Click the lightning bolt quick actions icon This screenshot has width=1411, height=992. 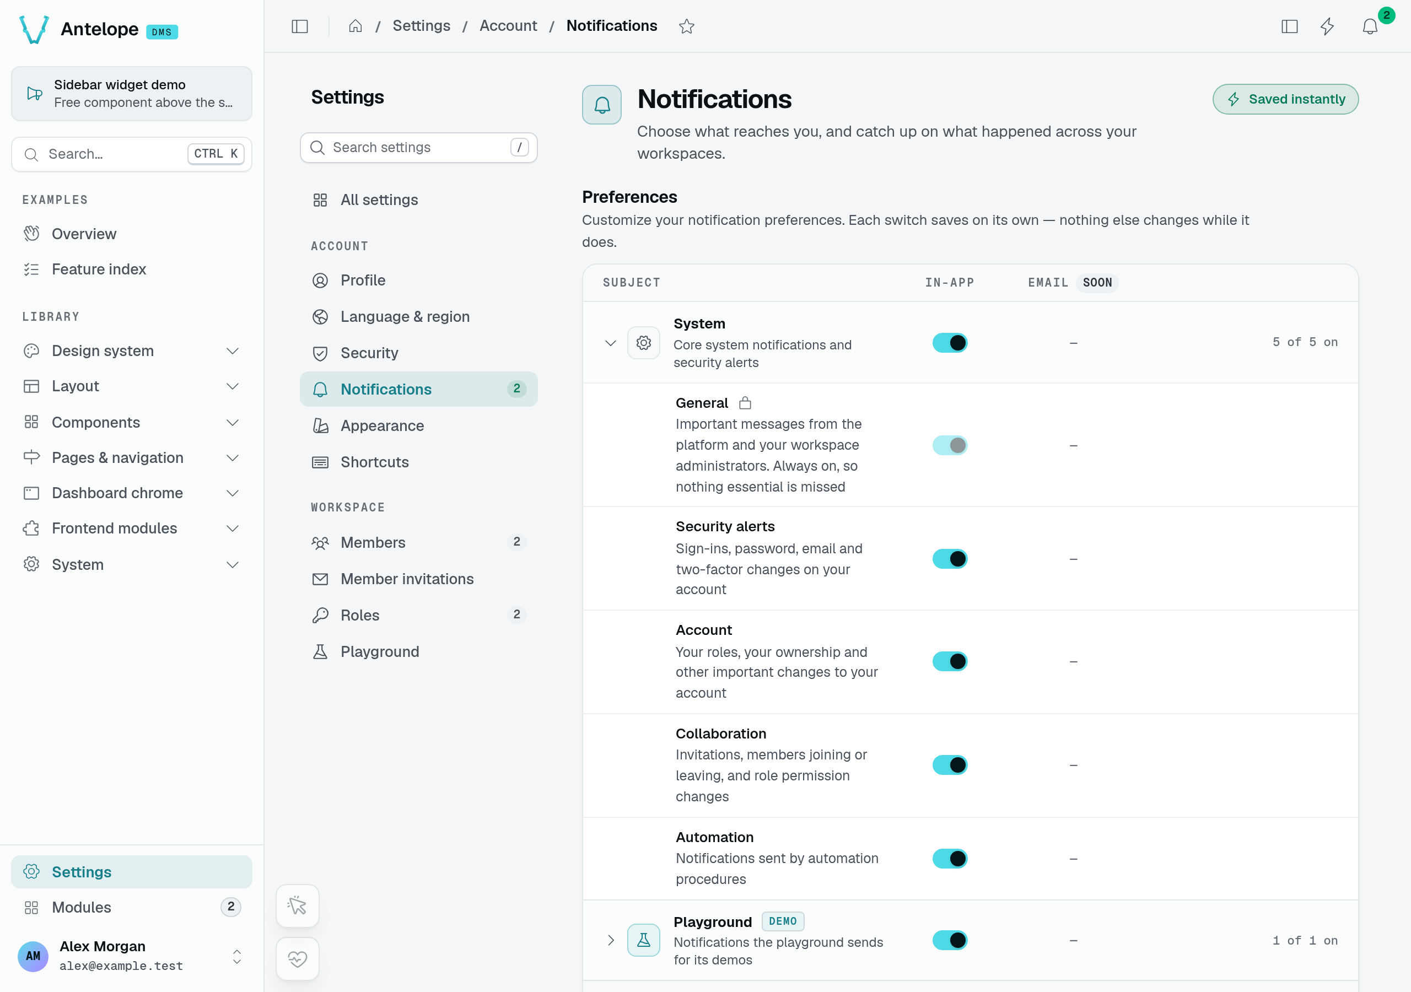pyautogui.click(x=1327, y=26)
